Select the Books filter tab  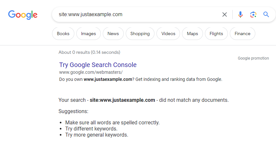[x=63, y=34]
